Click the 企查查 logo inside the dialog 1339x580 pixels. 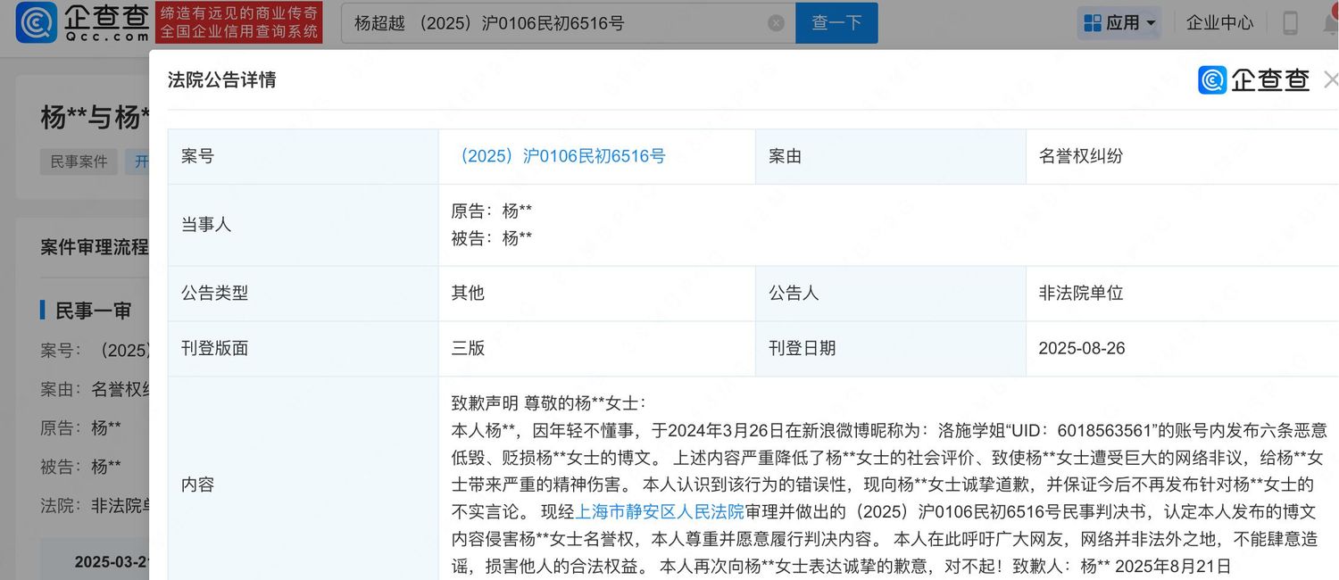click(x=1254, y=80)
